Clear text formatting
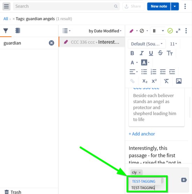Screen dimensions: 192x194 [x=166, y=81]
